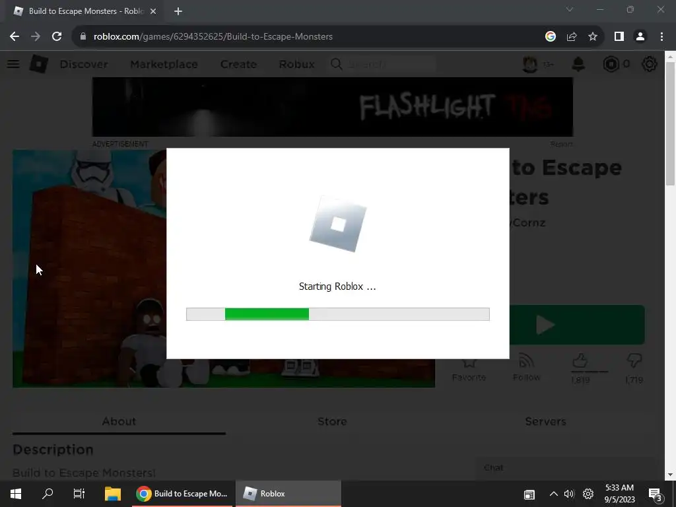Open the Marketplace menu item

[x=164, y=64]
